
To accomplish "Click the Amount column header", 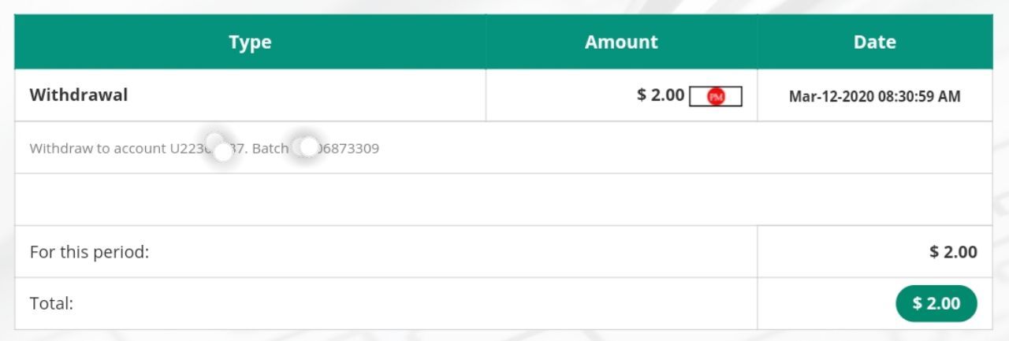I will [x=621, y=43].
